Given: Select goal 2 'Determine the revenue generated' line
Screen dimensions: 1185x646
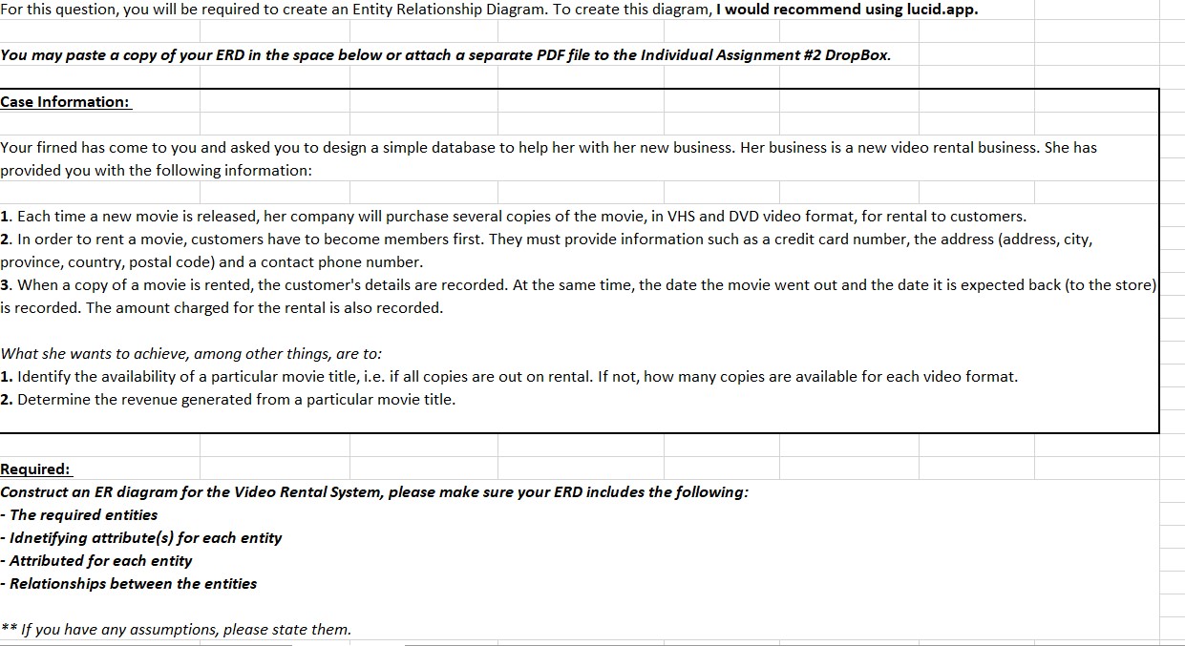Looking at the screenshot, I should [228, 400].
